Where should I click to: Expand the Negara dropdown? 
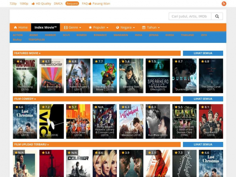point(125,28)
